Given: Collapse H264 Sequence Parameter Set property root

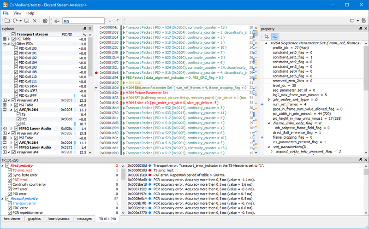Looking at the screenshot, I should pos(267,43).
